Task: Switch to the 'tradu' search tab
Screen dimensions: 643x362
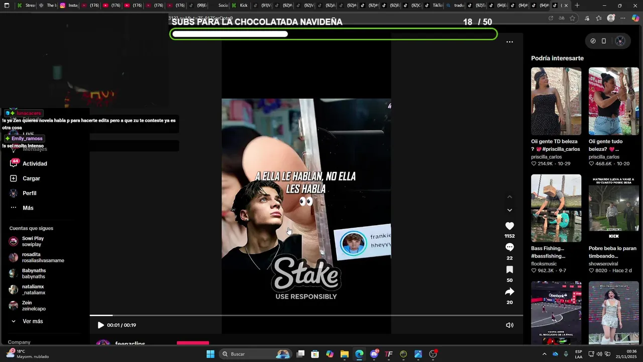Action: click(x=455, y=6)
